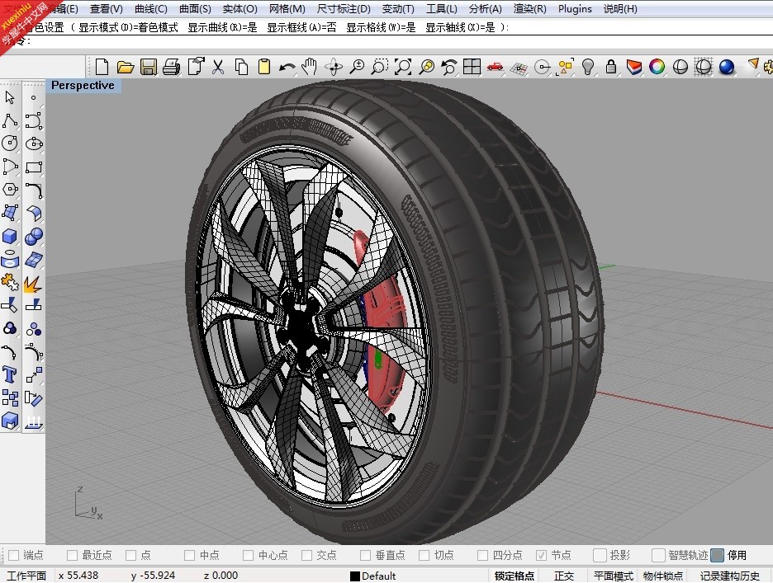Viewport: 773px width, 583px height.
Task: Click the Print icon
Action: pyautogui.click(x=171, y=67)
